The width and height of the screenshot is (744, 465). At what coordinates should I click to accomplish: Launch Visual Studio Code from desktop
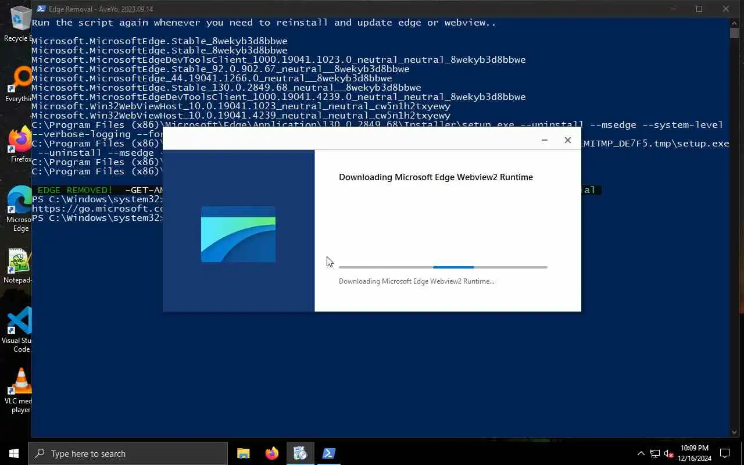[19, 330]
